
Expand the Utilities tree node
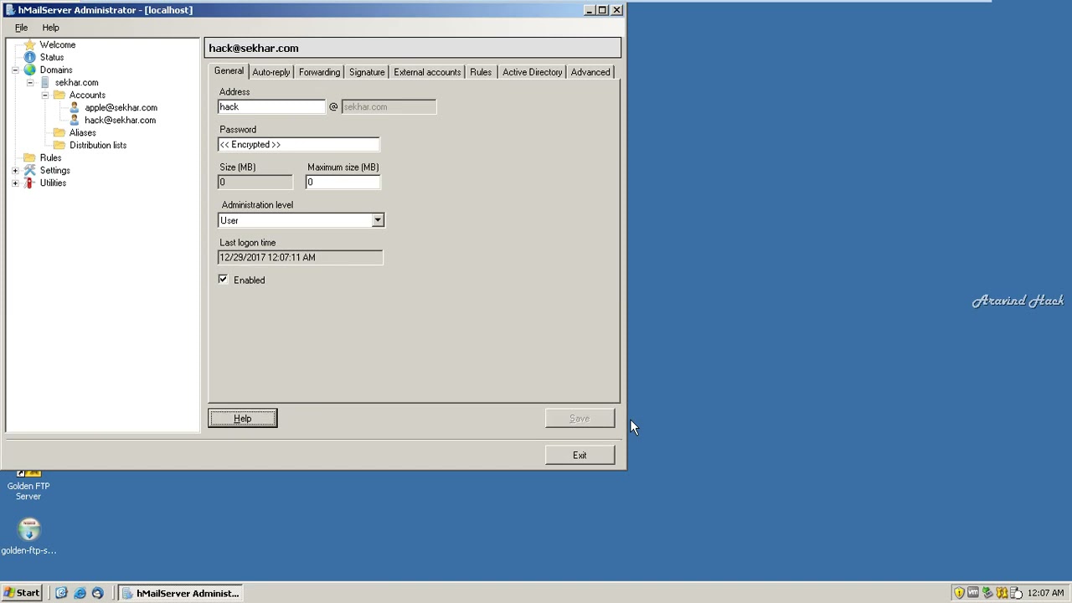(15, 183)
